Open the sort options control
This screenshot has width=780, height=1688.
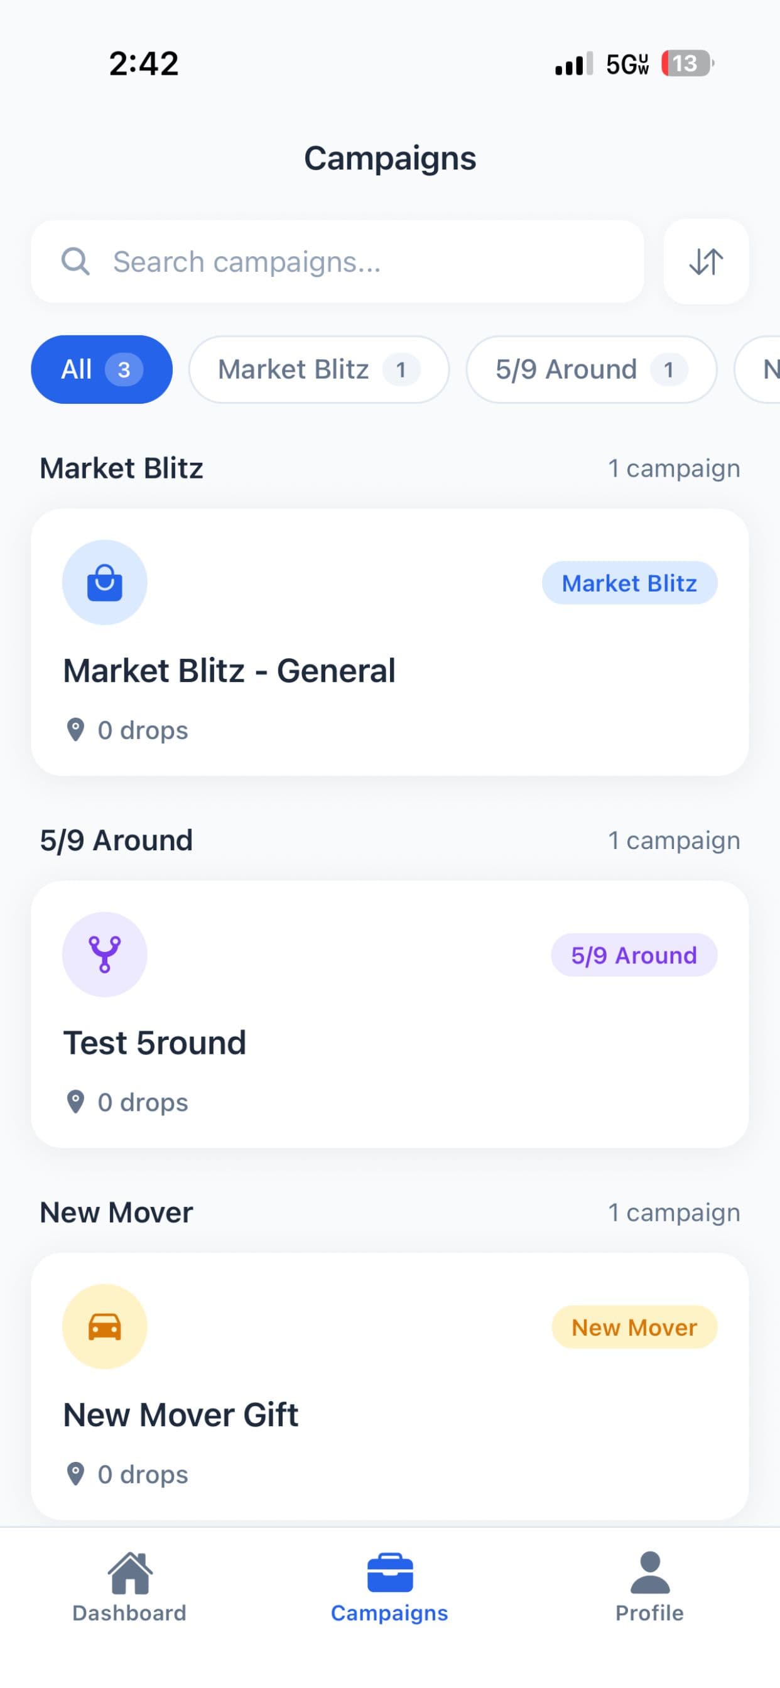point(705,261)
